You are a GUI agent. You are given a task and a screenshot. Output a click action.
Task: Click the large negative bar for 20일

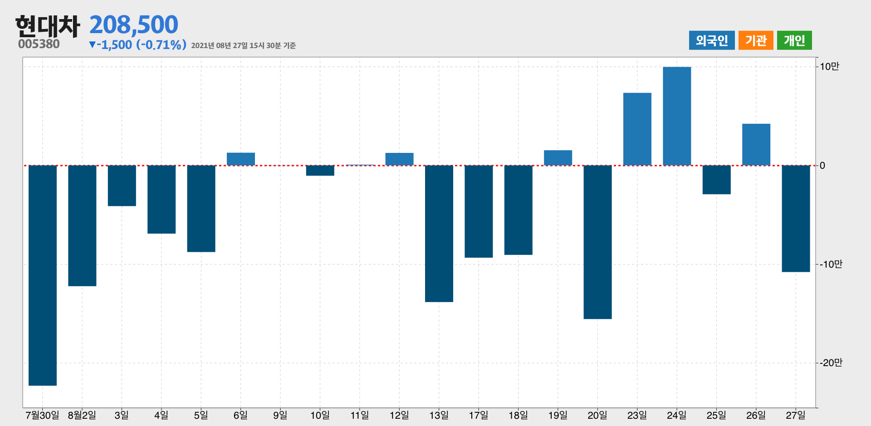(597, 242)
